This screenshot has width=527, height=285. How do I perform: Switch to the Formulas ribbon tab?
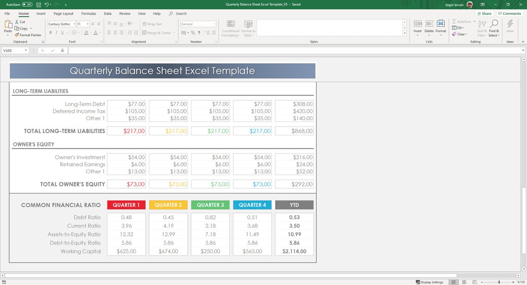coord(88,13)
